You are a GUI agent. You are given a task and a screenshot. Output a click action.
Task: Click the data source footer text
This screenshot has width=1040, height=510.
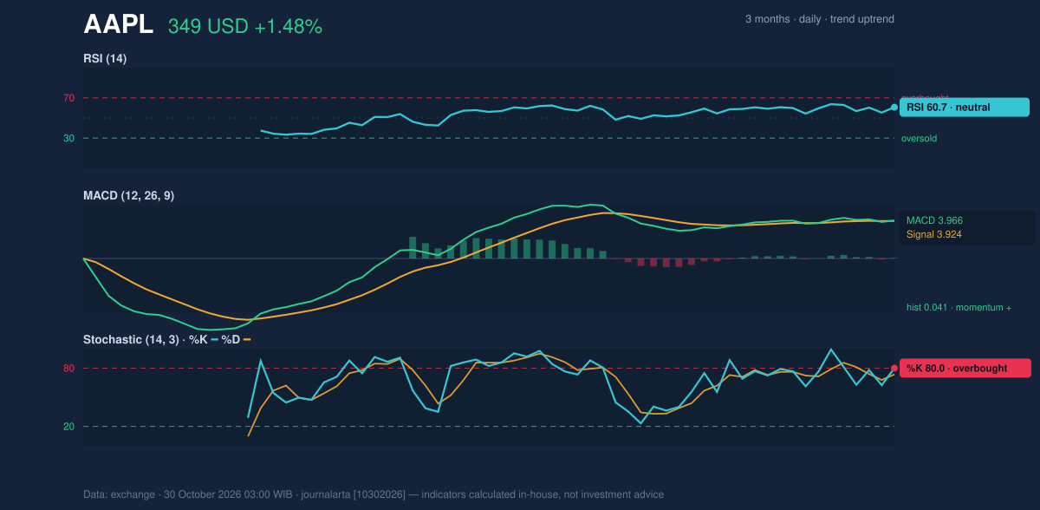click(374, 494)
